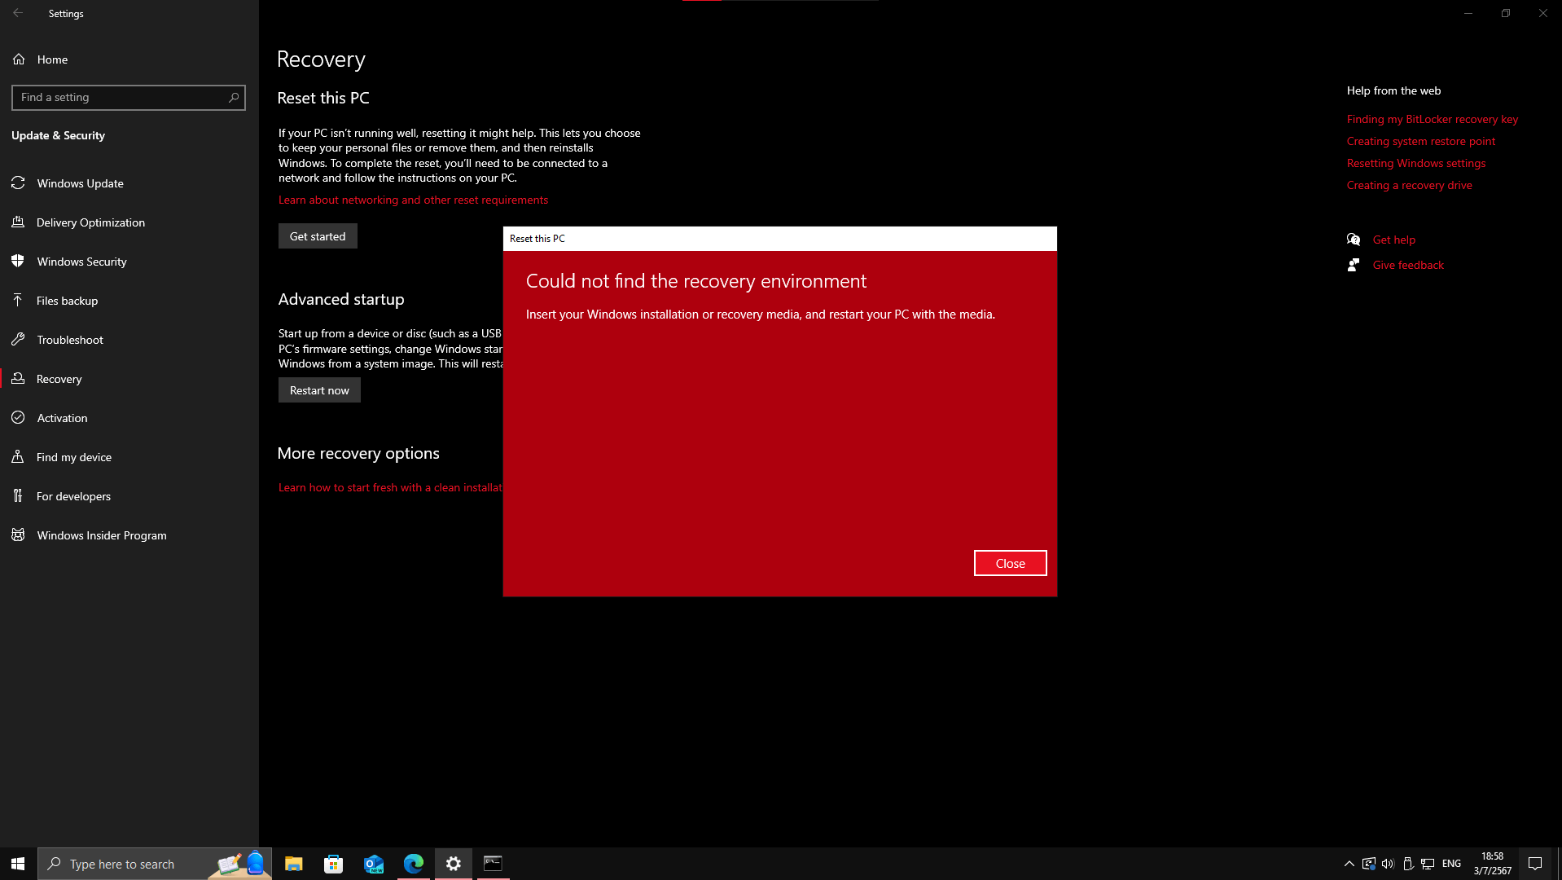Open Settings Home via house icon
The width and height of the screenshot is (1562, 880).
(19, 59)
